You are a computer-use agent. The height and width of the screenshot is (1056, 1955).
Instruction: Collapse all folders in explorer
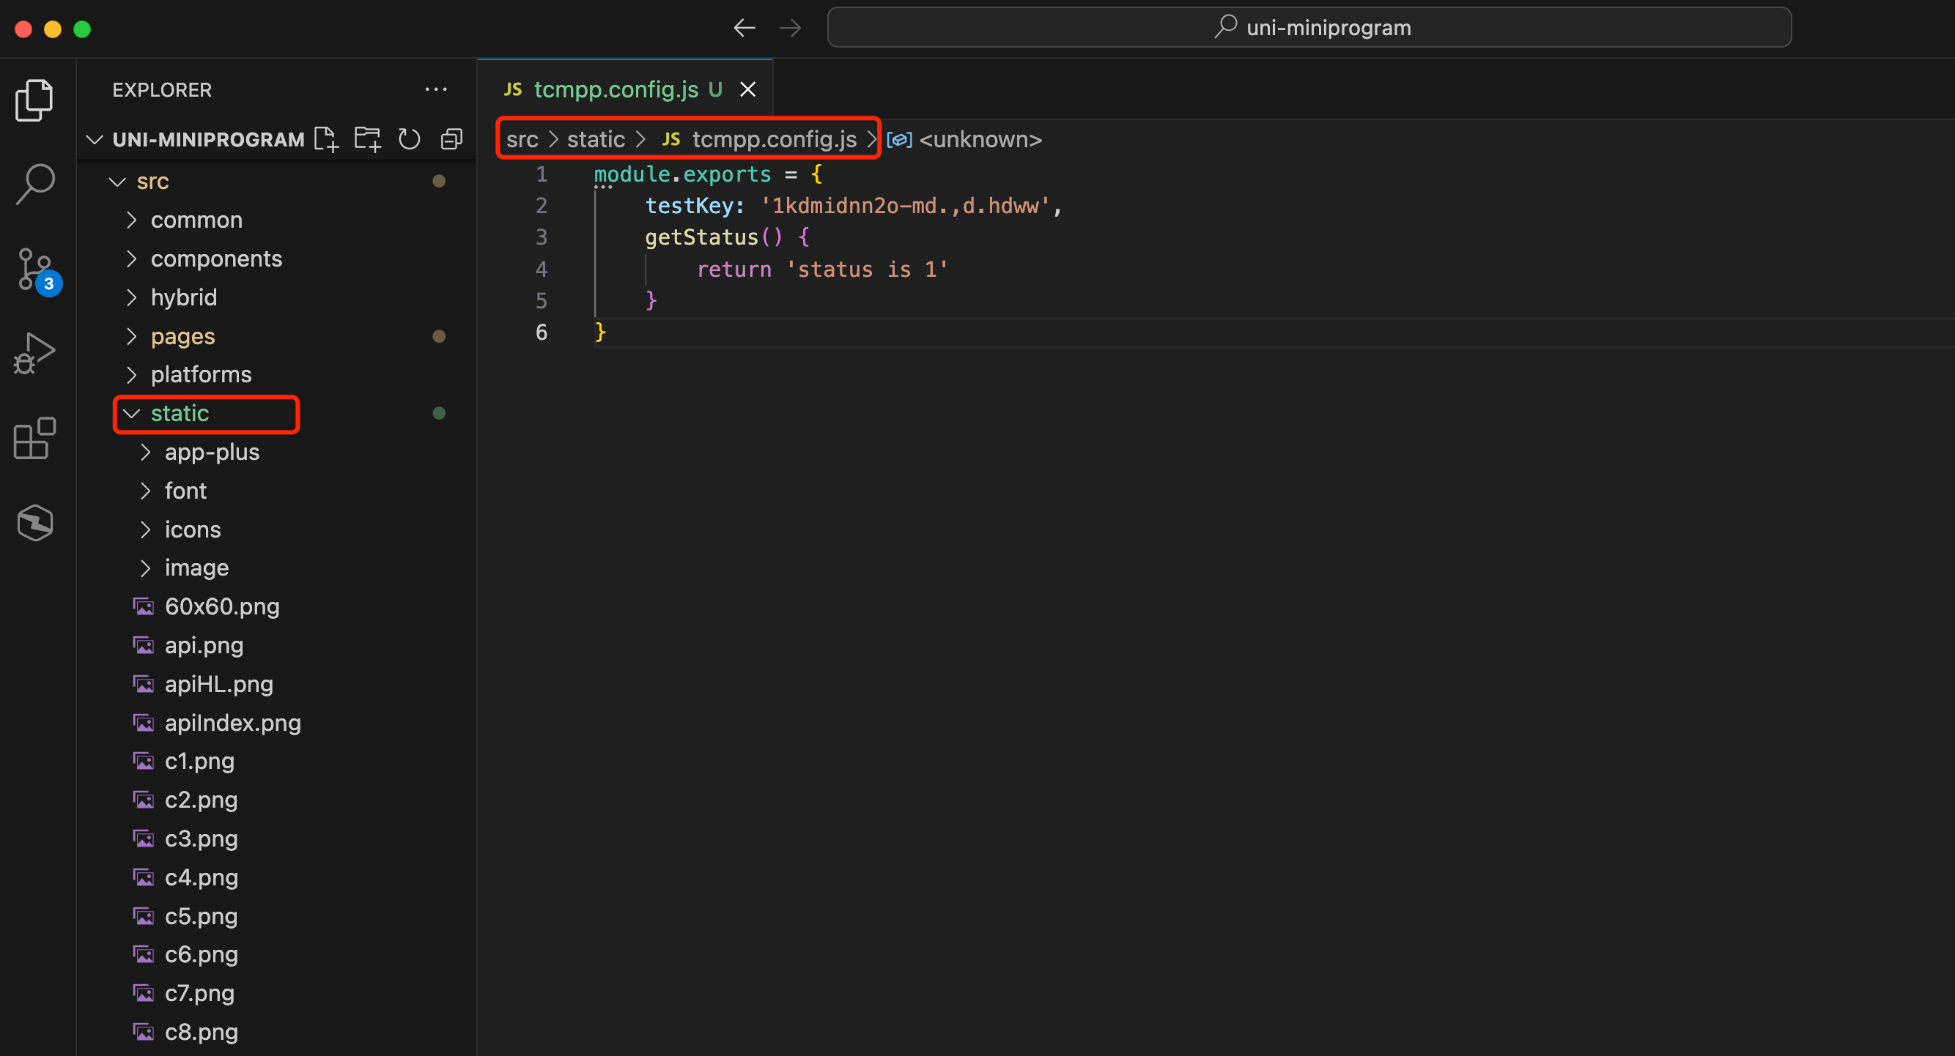[x=451, y=140]
